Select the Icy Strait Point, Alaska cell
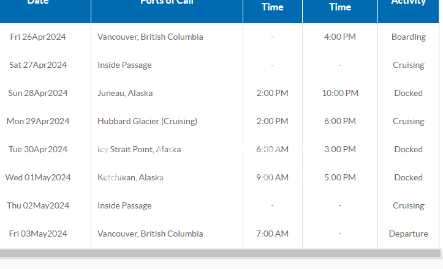The height and width of the screenshot is (269, 443). pos(139,149)
